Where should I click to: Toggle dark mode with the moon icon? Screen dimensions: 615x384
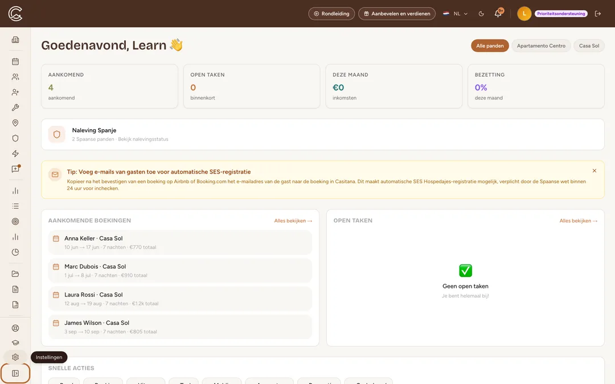click(481, 14)
